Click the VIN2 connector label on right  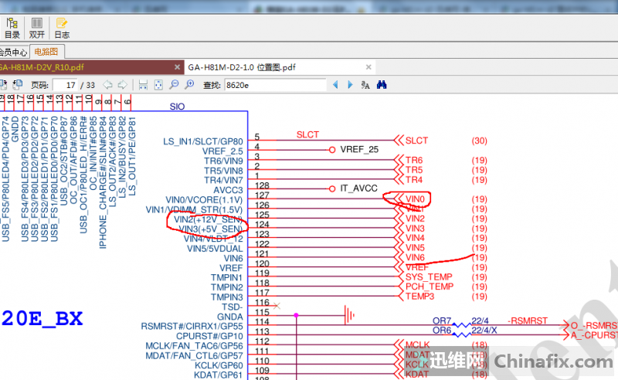415,219
